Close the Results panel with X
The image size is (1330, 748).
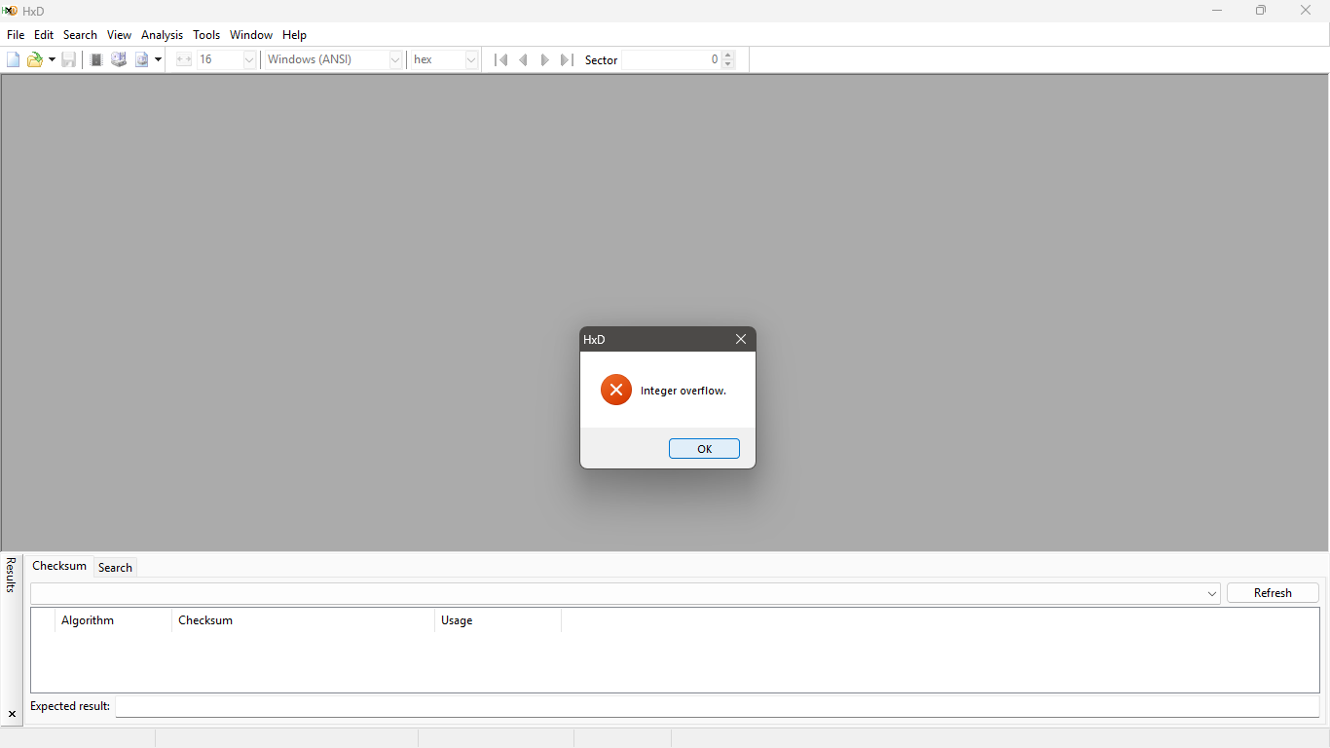(x=12, y=714)
